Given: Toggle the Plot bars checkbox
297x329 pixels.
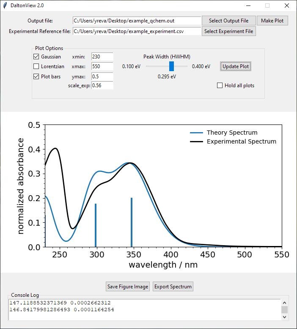Looking at the screenshot, I should [36, 77].
